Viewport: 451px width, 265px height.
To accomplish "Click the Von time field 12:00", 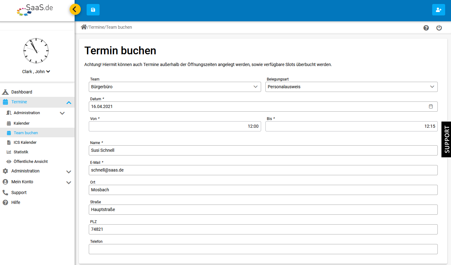I will click(x=175, y=126).
